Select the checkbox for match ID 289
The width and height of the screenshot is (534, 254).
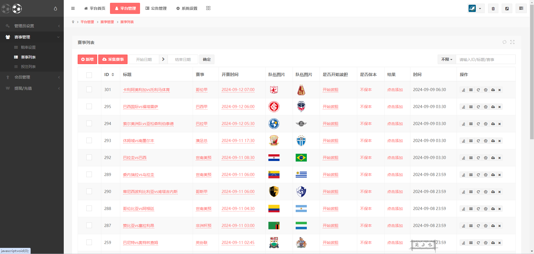[x=89, y=175]
